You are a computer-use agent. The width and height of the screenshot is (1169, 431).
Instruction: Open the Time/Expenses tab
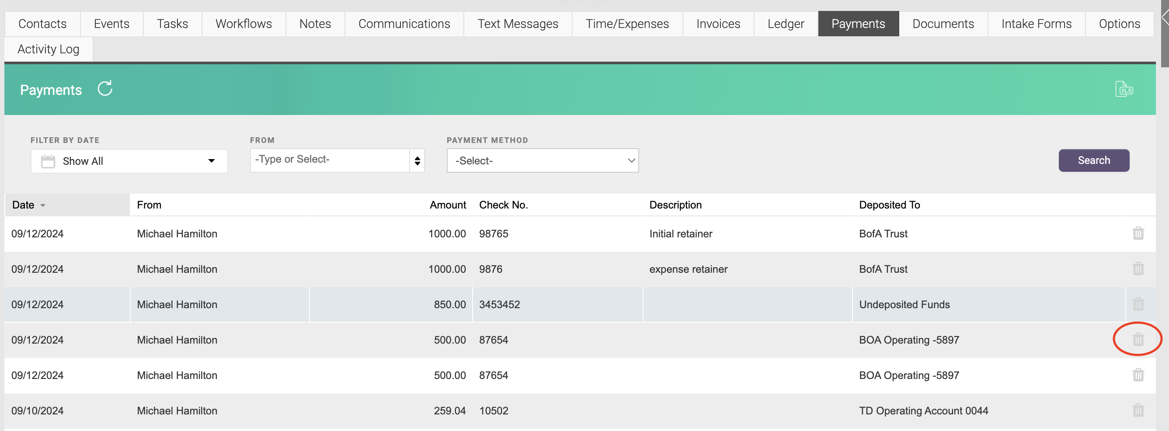[x=627, y=24]
